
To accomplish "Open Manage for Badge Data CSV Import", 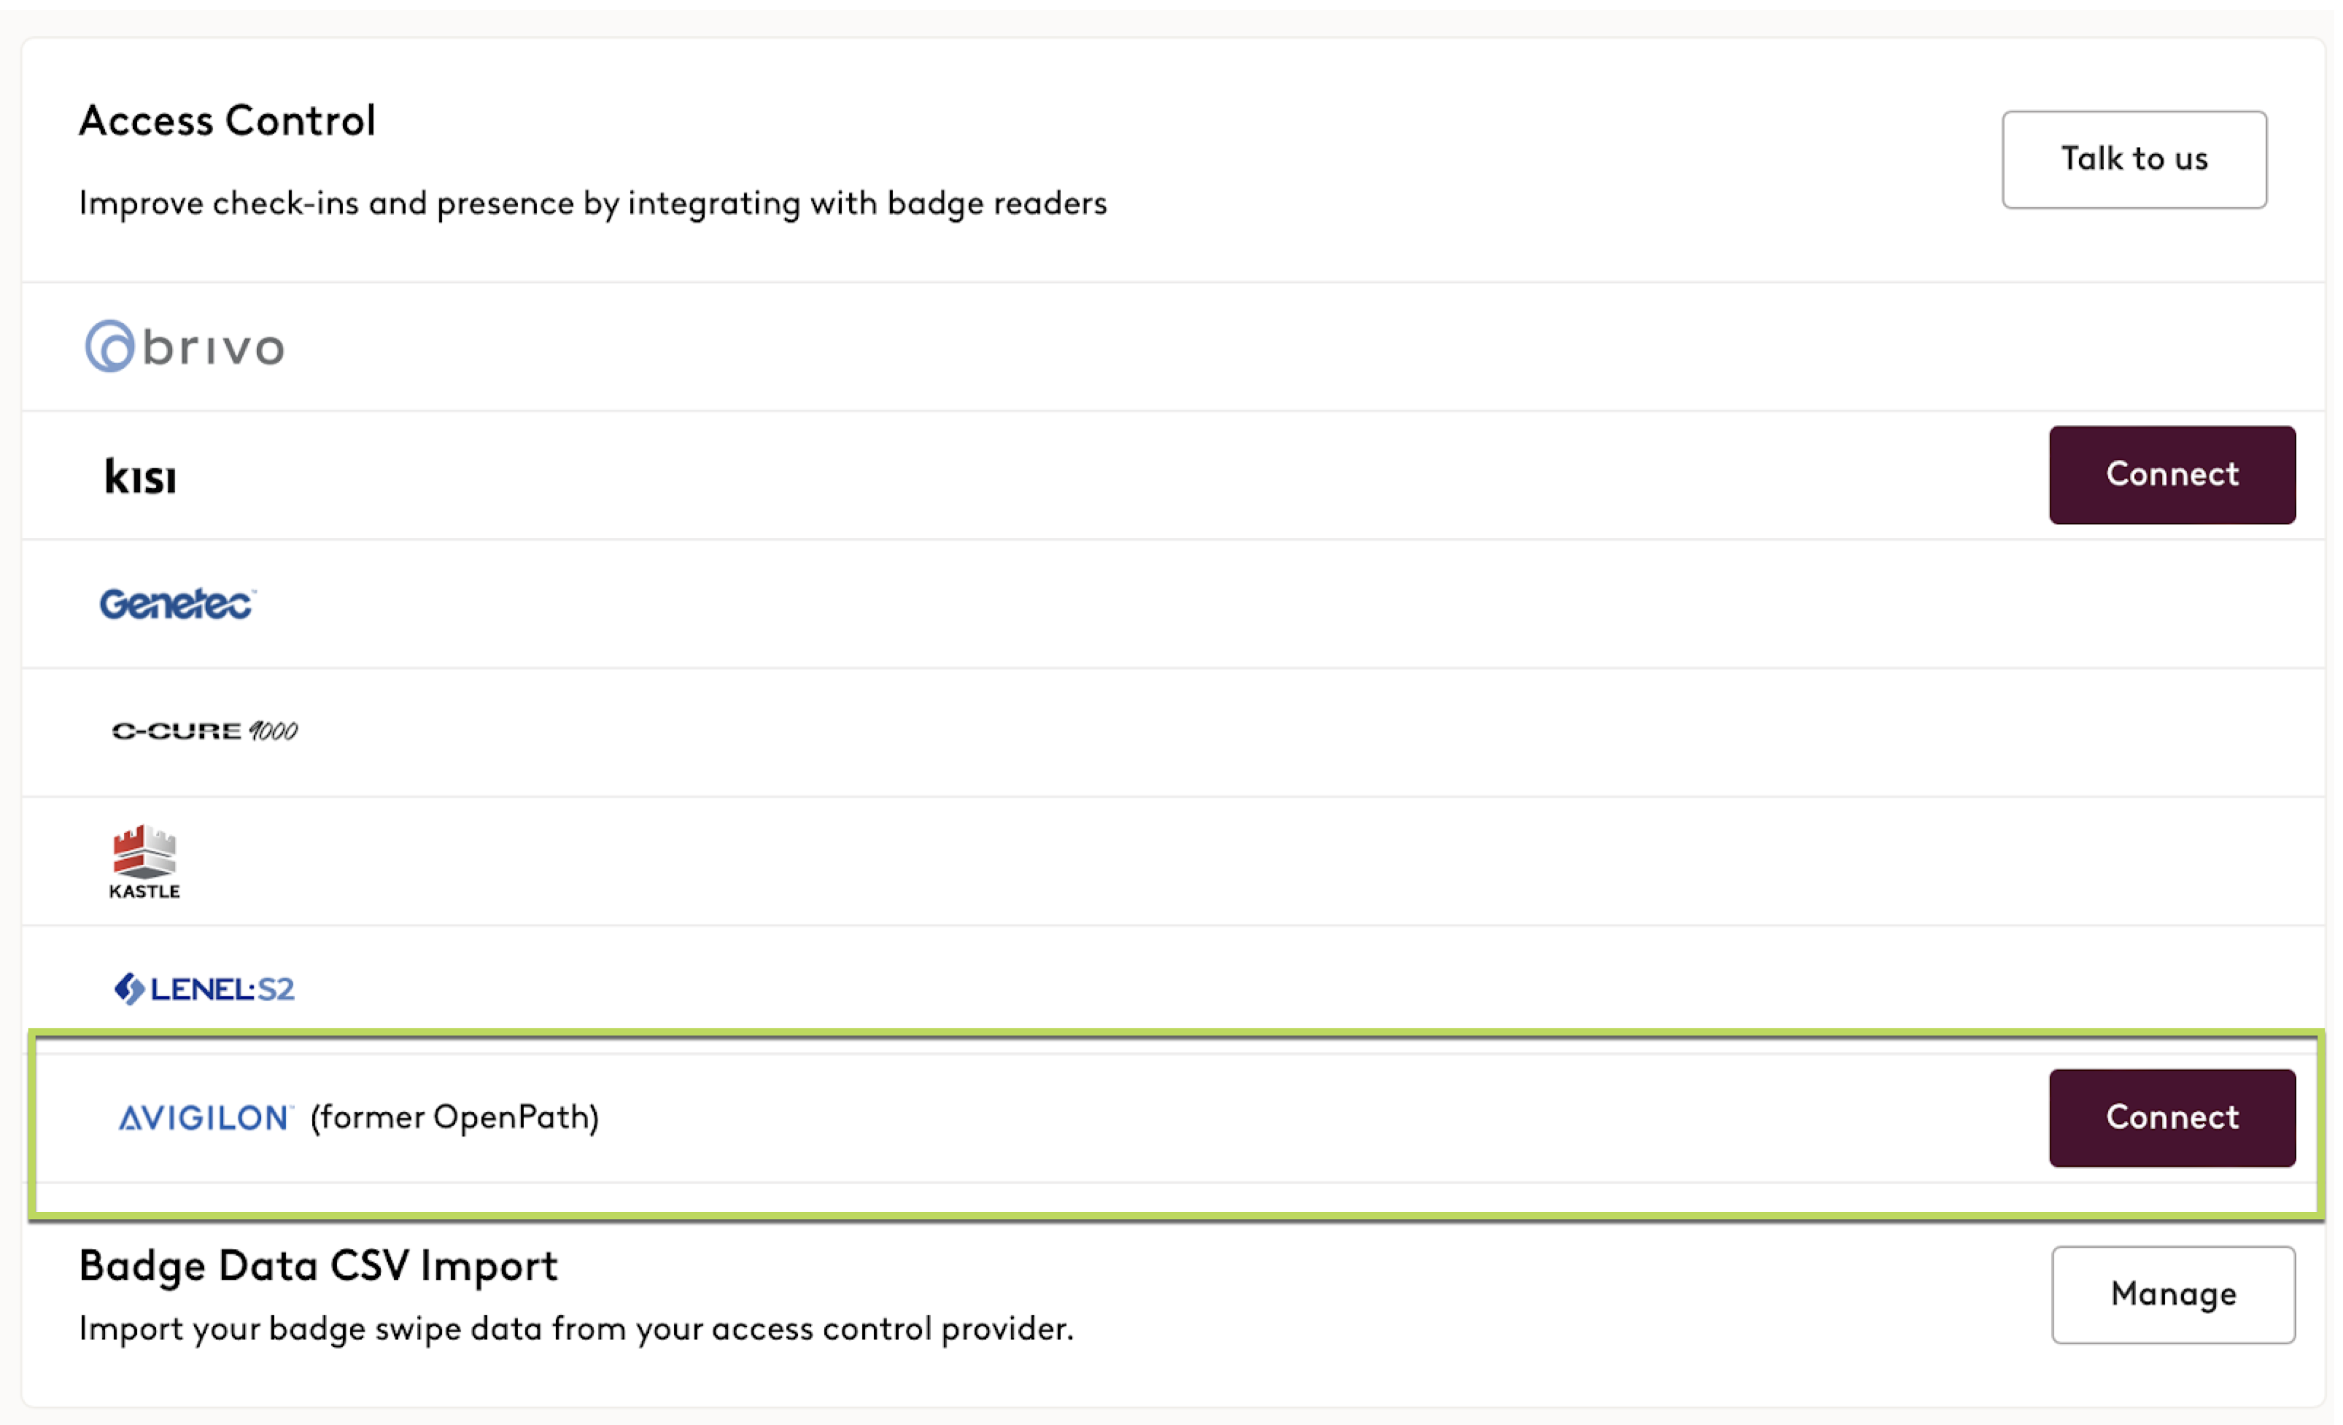I will 2173,1294.
